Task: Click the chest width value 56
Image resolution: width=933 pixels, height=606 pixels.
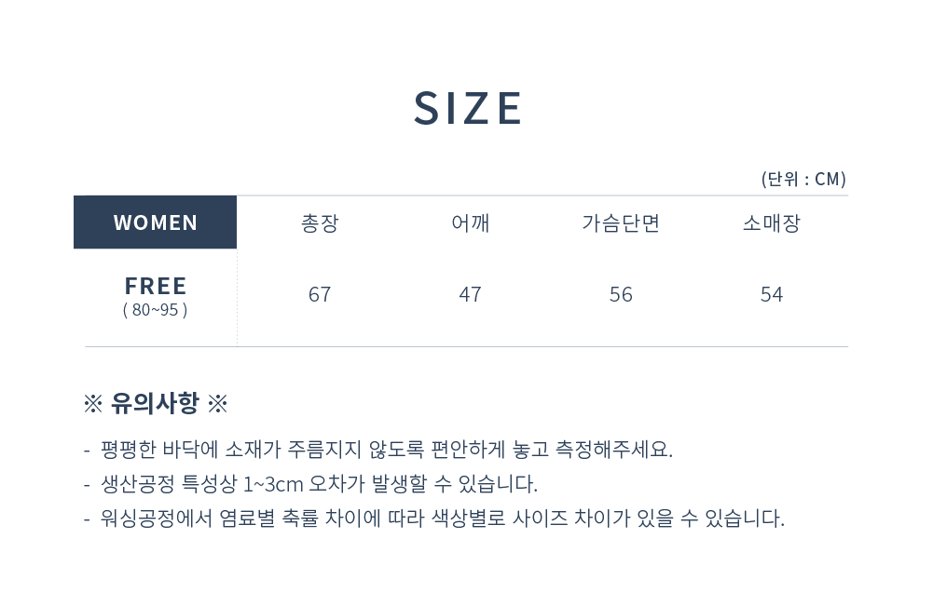Action: click(x=621, y=294)
